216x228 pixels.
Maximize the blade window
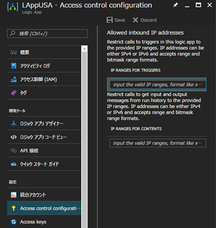198,5
